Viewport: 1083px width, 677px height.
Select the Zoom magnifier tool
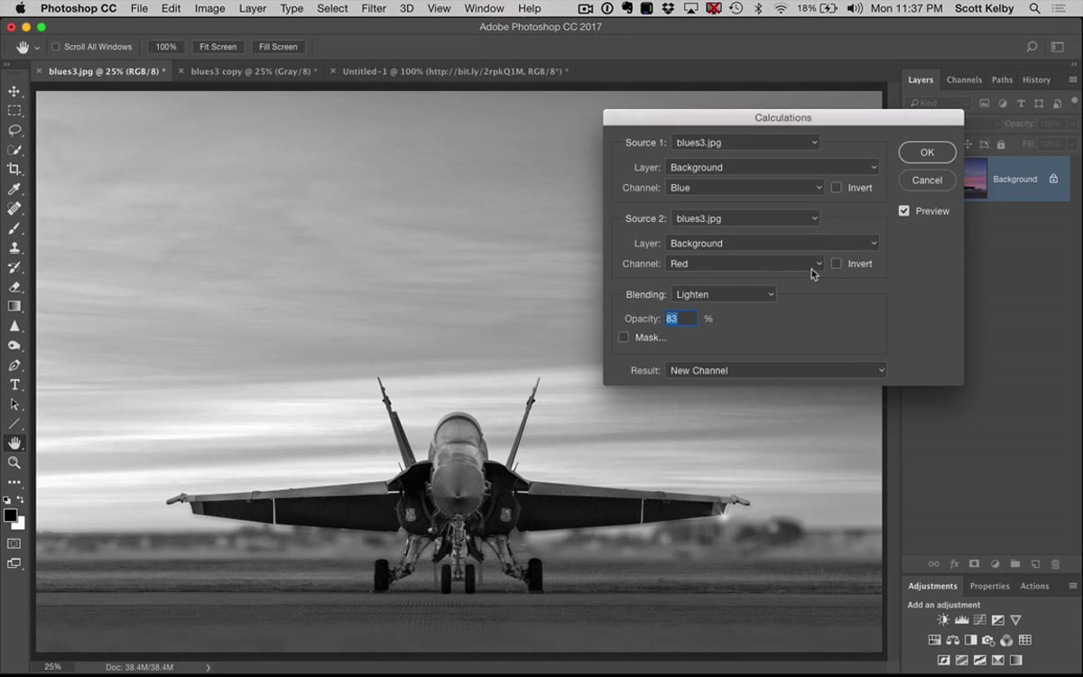[14, 462]
